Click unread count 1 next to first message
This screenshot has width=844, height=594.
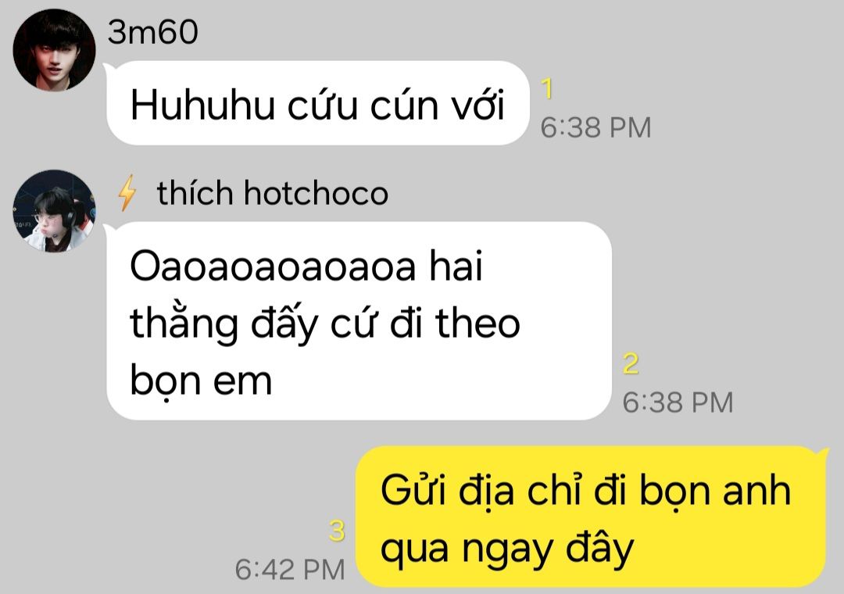(547, 88)
